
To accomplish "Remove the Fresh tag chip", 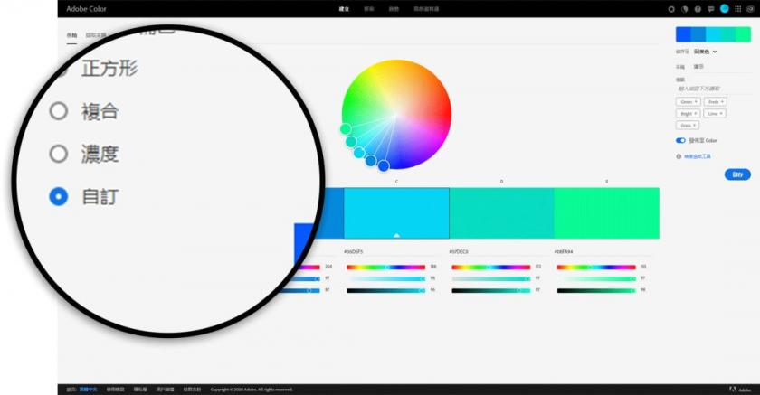I will point(723,102).
